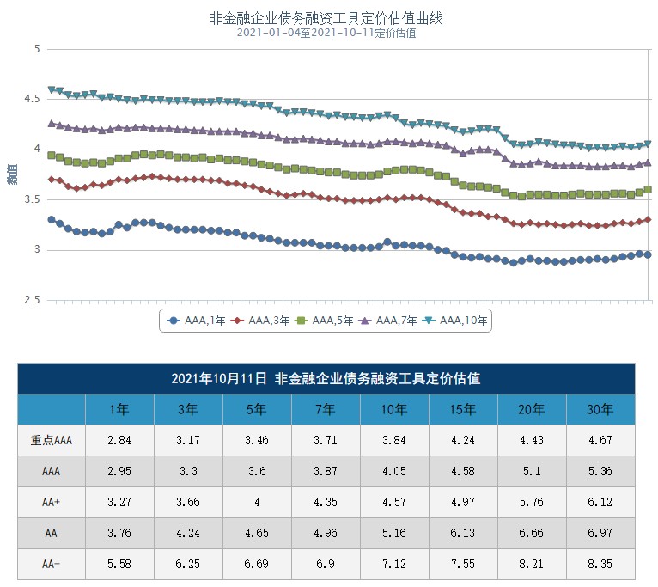Click the AA+ row label in table
Viewport: 658px width, 587px height.
(x=52, y=502)
